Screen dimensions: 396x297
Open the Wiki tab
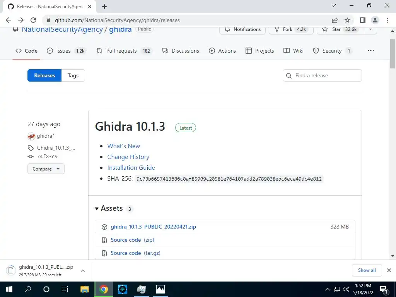293,51
